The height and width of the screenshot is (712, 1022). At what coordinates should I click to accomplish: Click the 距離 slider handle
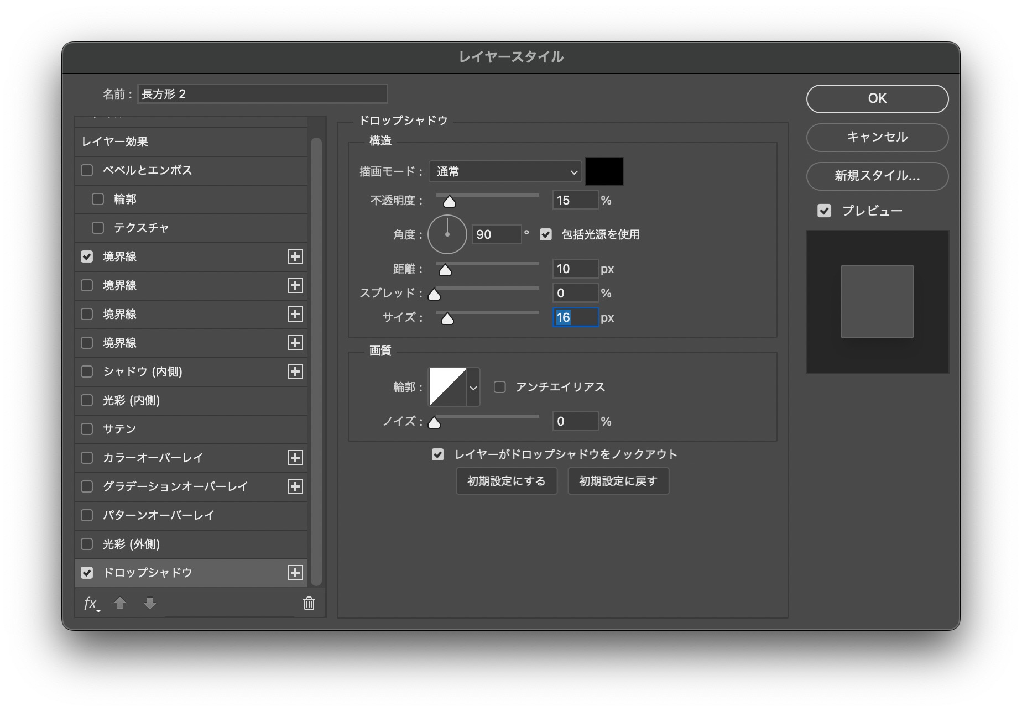(x=445, y=270)
